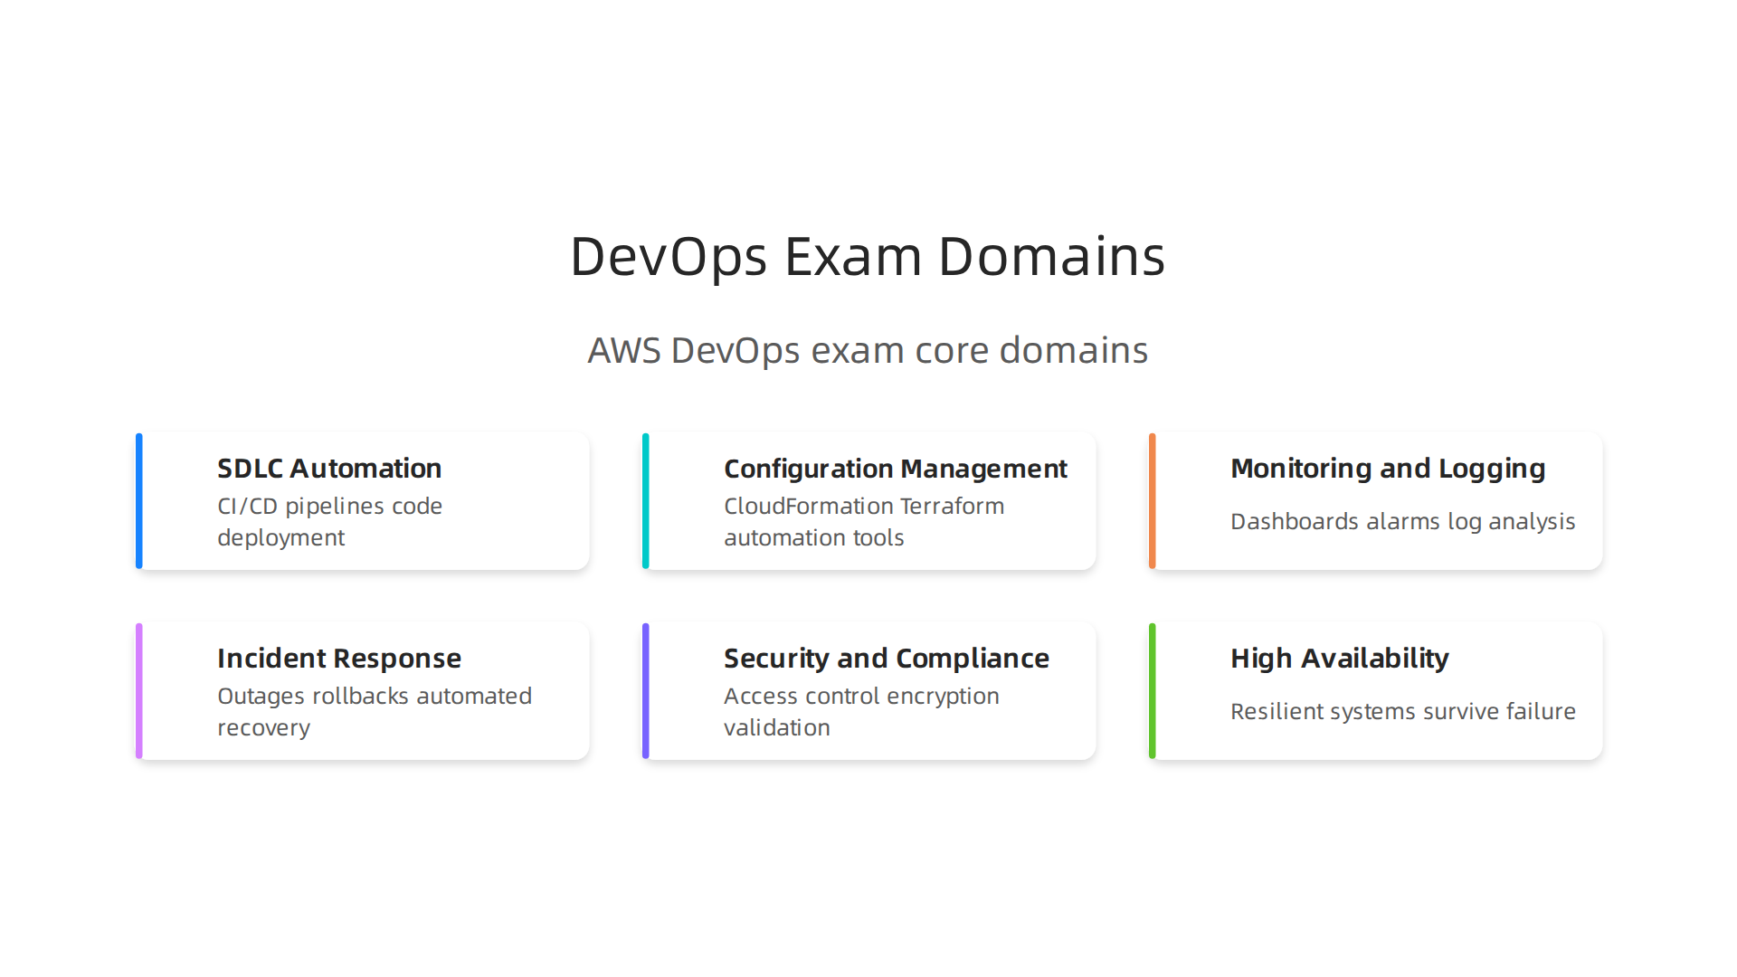The image size is (1737, 977).
Task: Click the AWS DevOps exam core domains subtitle
Action: click(x=868, y=351)
